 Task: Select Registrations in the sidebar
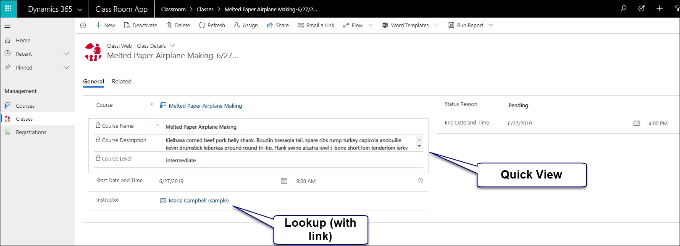(x=31, y=132)
